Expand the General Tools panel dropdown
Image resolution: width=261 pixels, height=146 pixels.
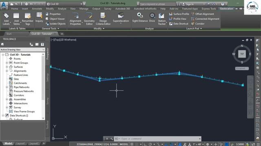(x=51, y=28)
